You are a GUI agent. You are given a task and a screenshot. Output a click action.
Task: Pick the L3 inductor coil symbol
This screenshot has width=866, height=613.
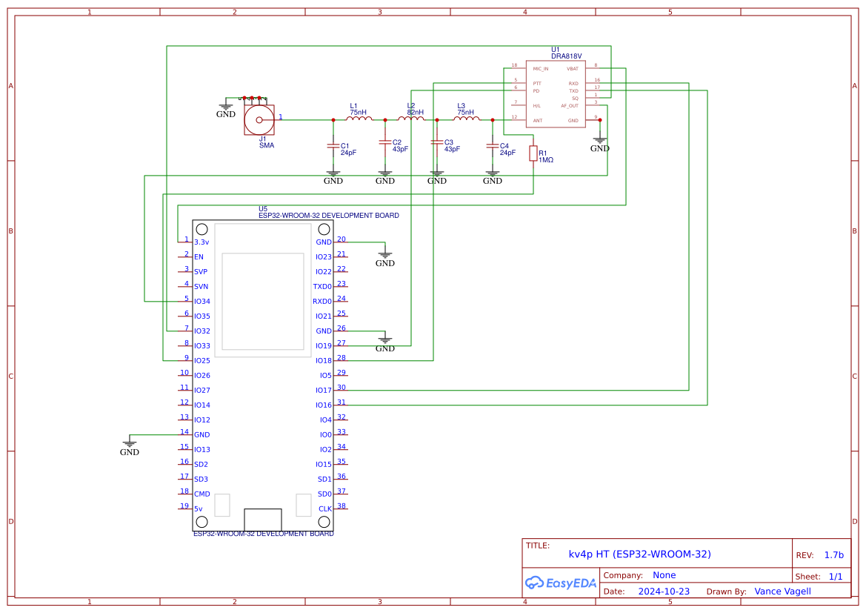(466, 118)
